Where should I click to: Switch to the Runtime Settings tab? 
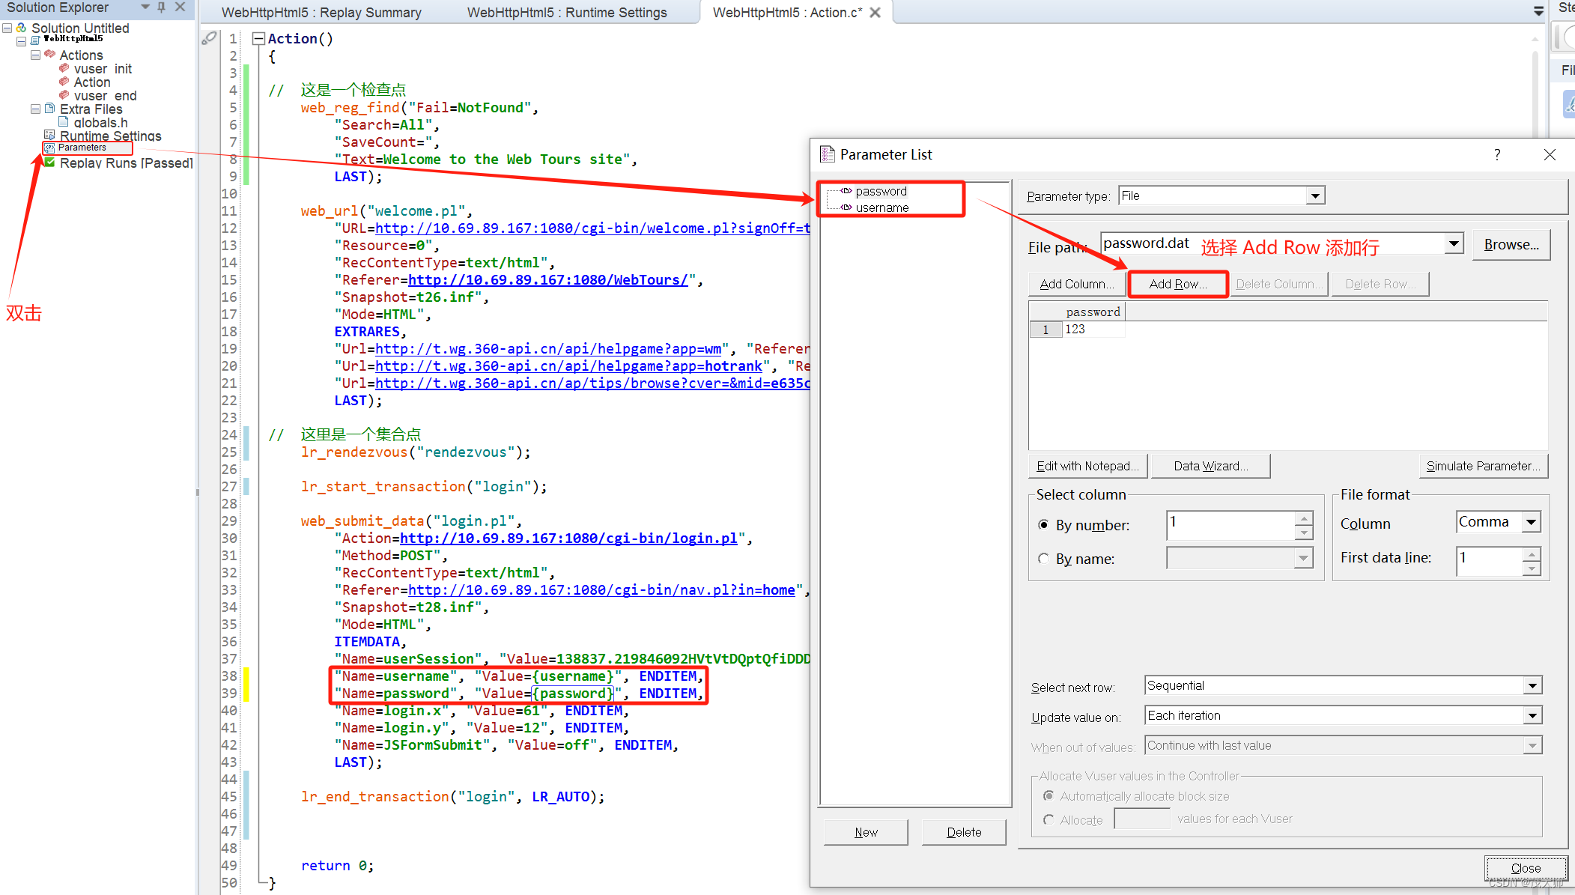point(567,12)
